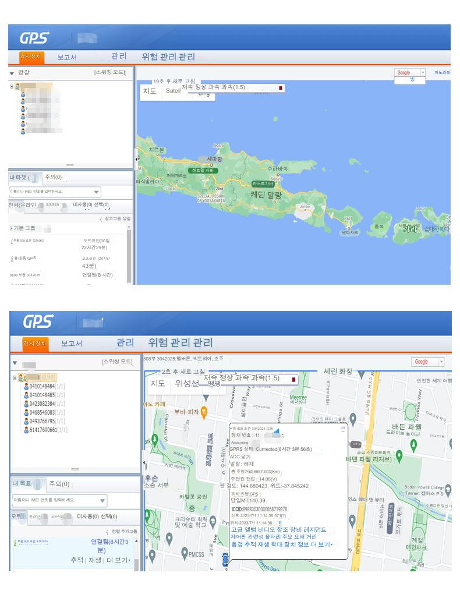
Task: Click the dark red speed legend swatch on the lower map
Action: tap(293, 379)
